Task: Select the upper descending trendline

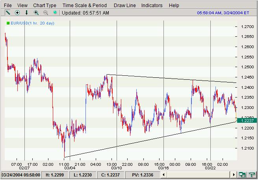Action: (x=171, y=79)
